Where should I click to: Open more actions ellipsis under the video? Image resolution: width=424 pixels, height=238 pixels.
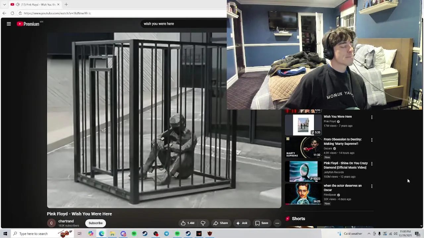point(277,223)
